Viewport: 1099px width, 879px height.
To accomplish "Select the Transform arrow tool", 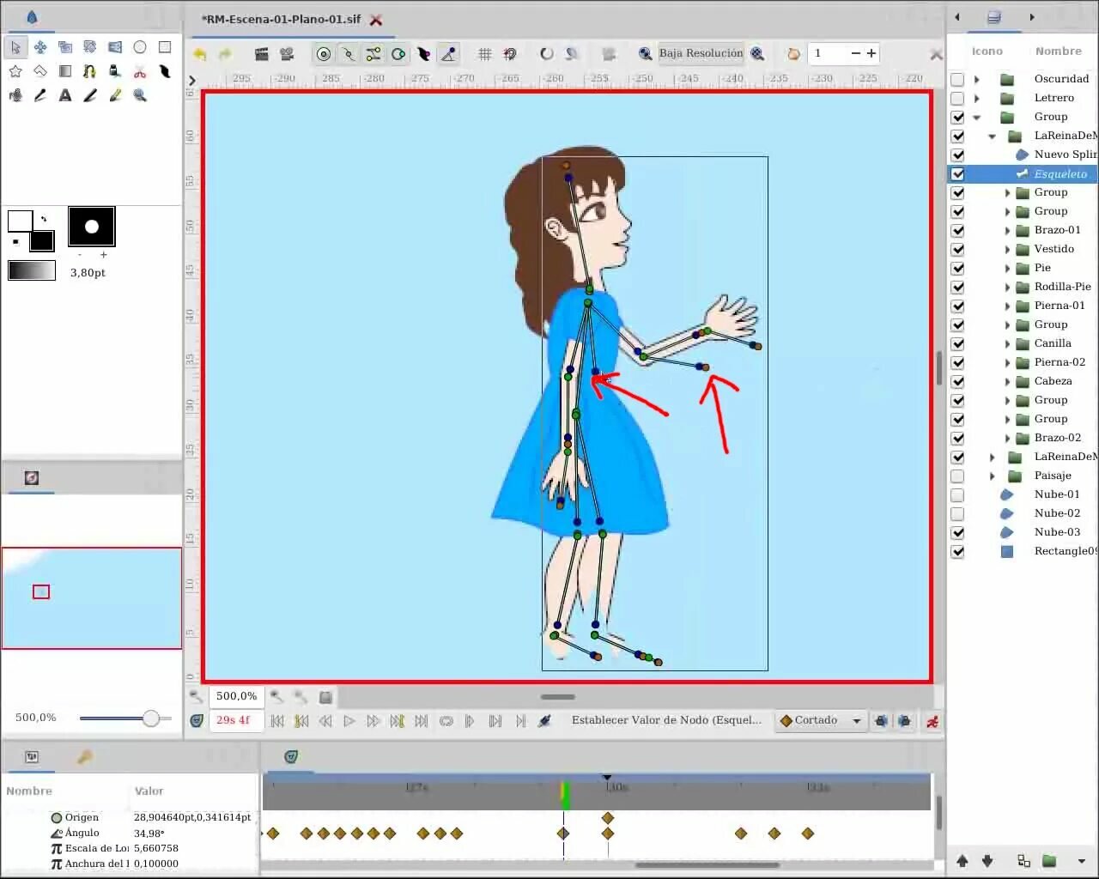I will click(x=15, y=47).
